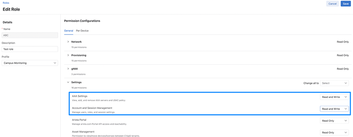Open the Arista Portal permission dropdown
The width and height of the screenshot is (353, 137).
click(334, 120)
